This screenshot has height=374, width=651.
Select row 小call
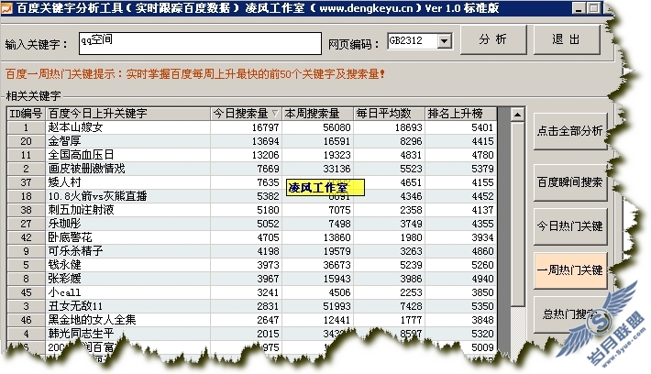(252, 291)
